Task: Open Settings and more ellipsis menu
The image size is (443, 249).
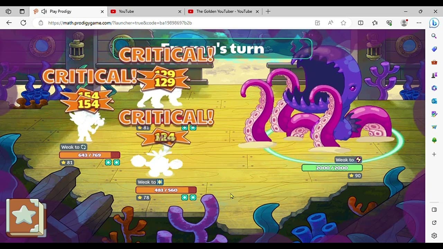Action: pos(419,23)
